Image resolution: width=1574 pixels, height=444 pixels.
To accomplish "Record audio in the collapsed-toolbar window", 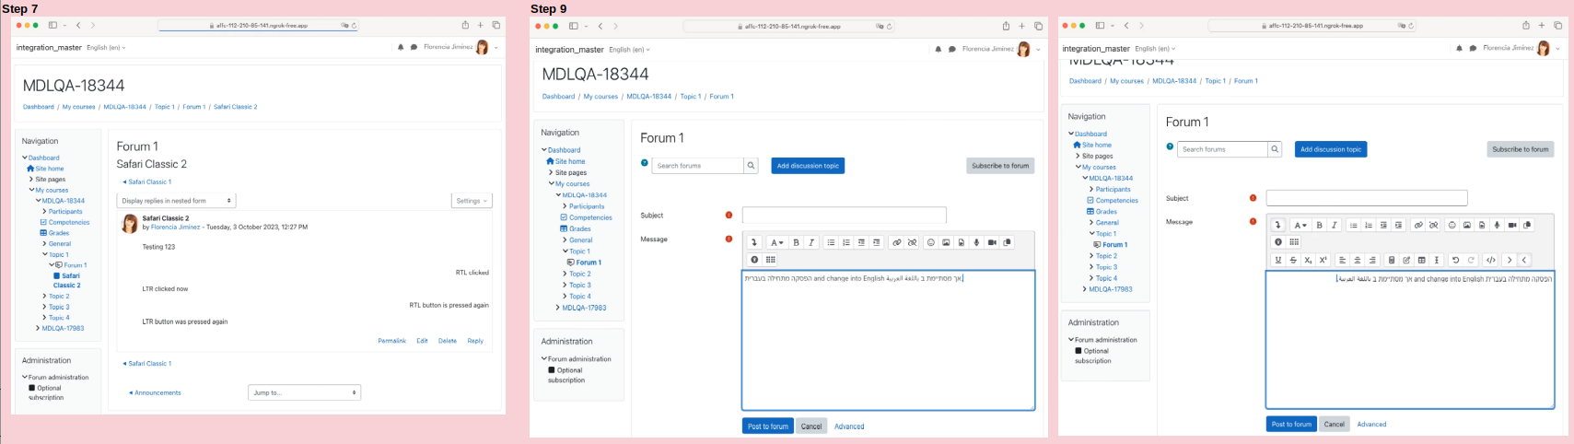I will coord(976,242).
